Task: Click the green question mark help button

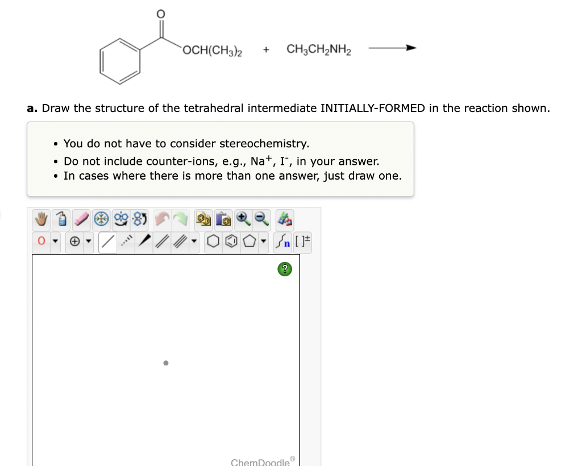Action: click(x=284, y=269)
